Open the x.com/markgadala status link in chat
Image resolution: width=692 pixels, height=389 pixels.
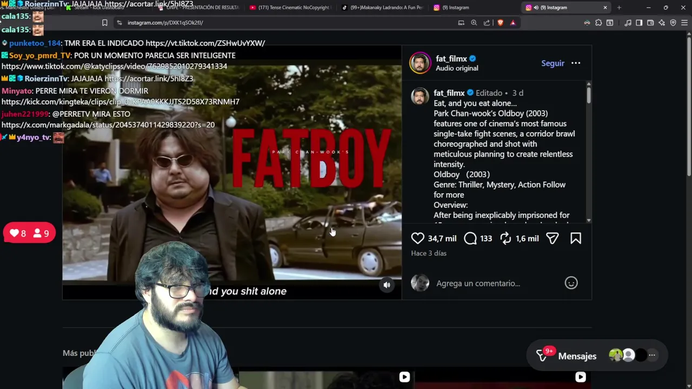(x=108, y=125)
